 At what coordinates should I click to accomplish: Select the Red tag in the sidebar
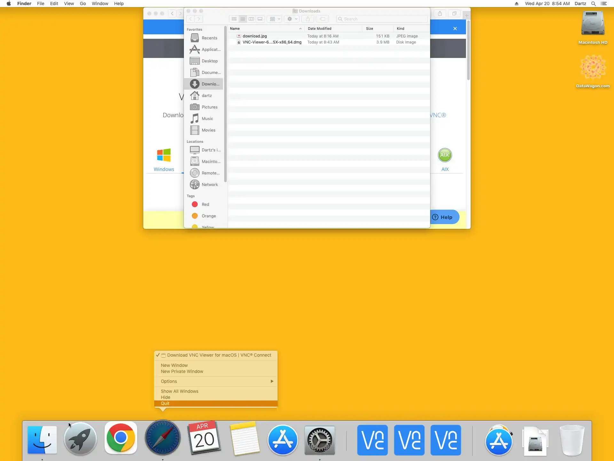pos(205,204)
